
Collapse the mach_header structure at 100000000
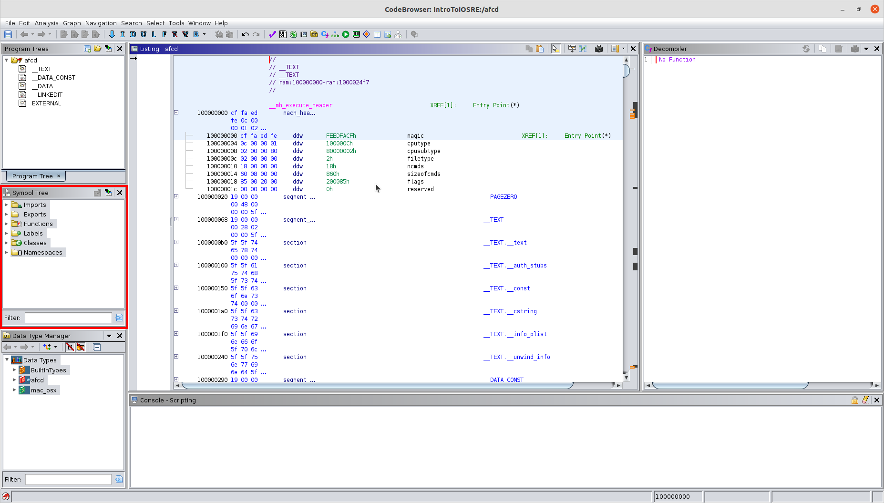(176, 113)
